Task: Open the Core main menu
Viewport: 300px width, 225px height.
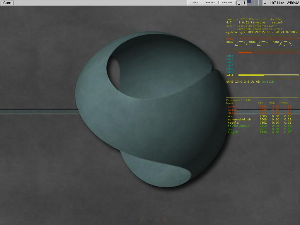Action: (7, 3)
